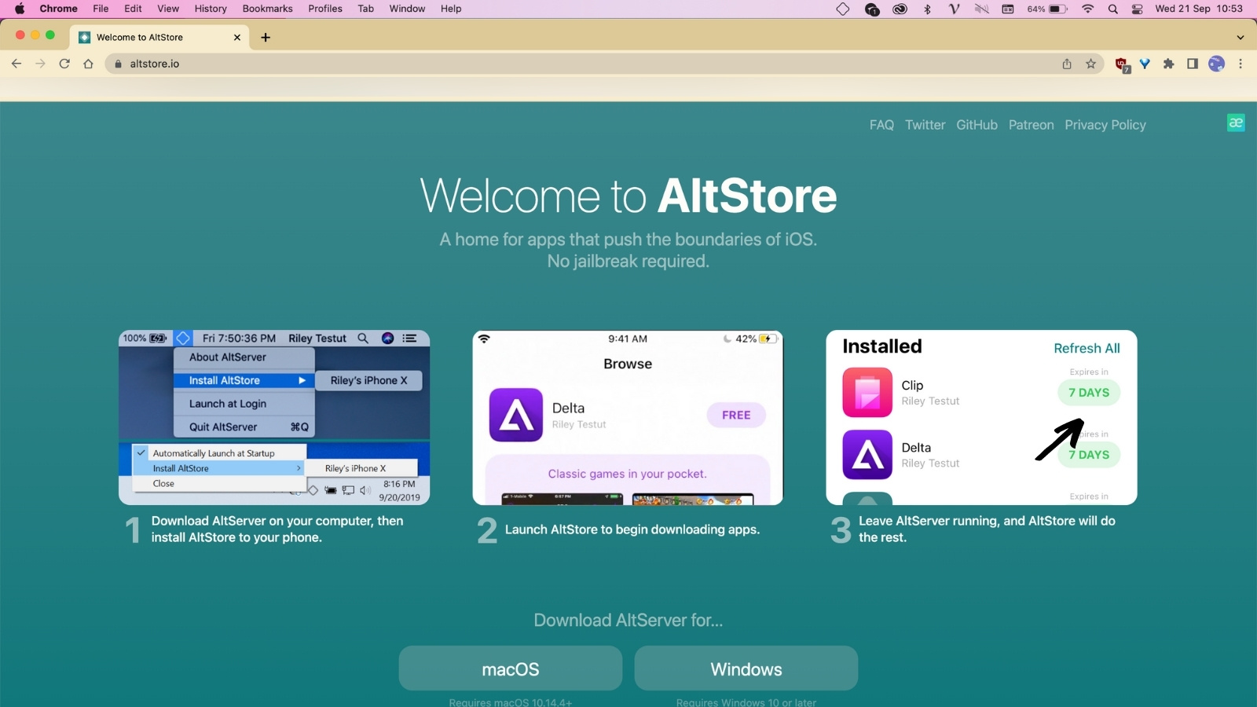The height and width of the screenshot is (707, 1257).
Task: Open a new tab with plus button
Action: click(x=266, y=37)
